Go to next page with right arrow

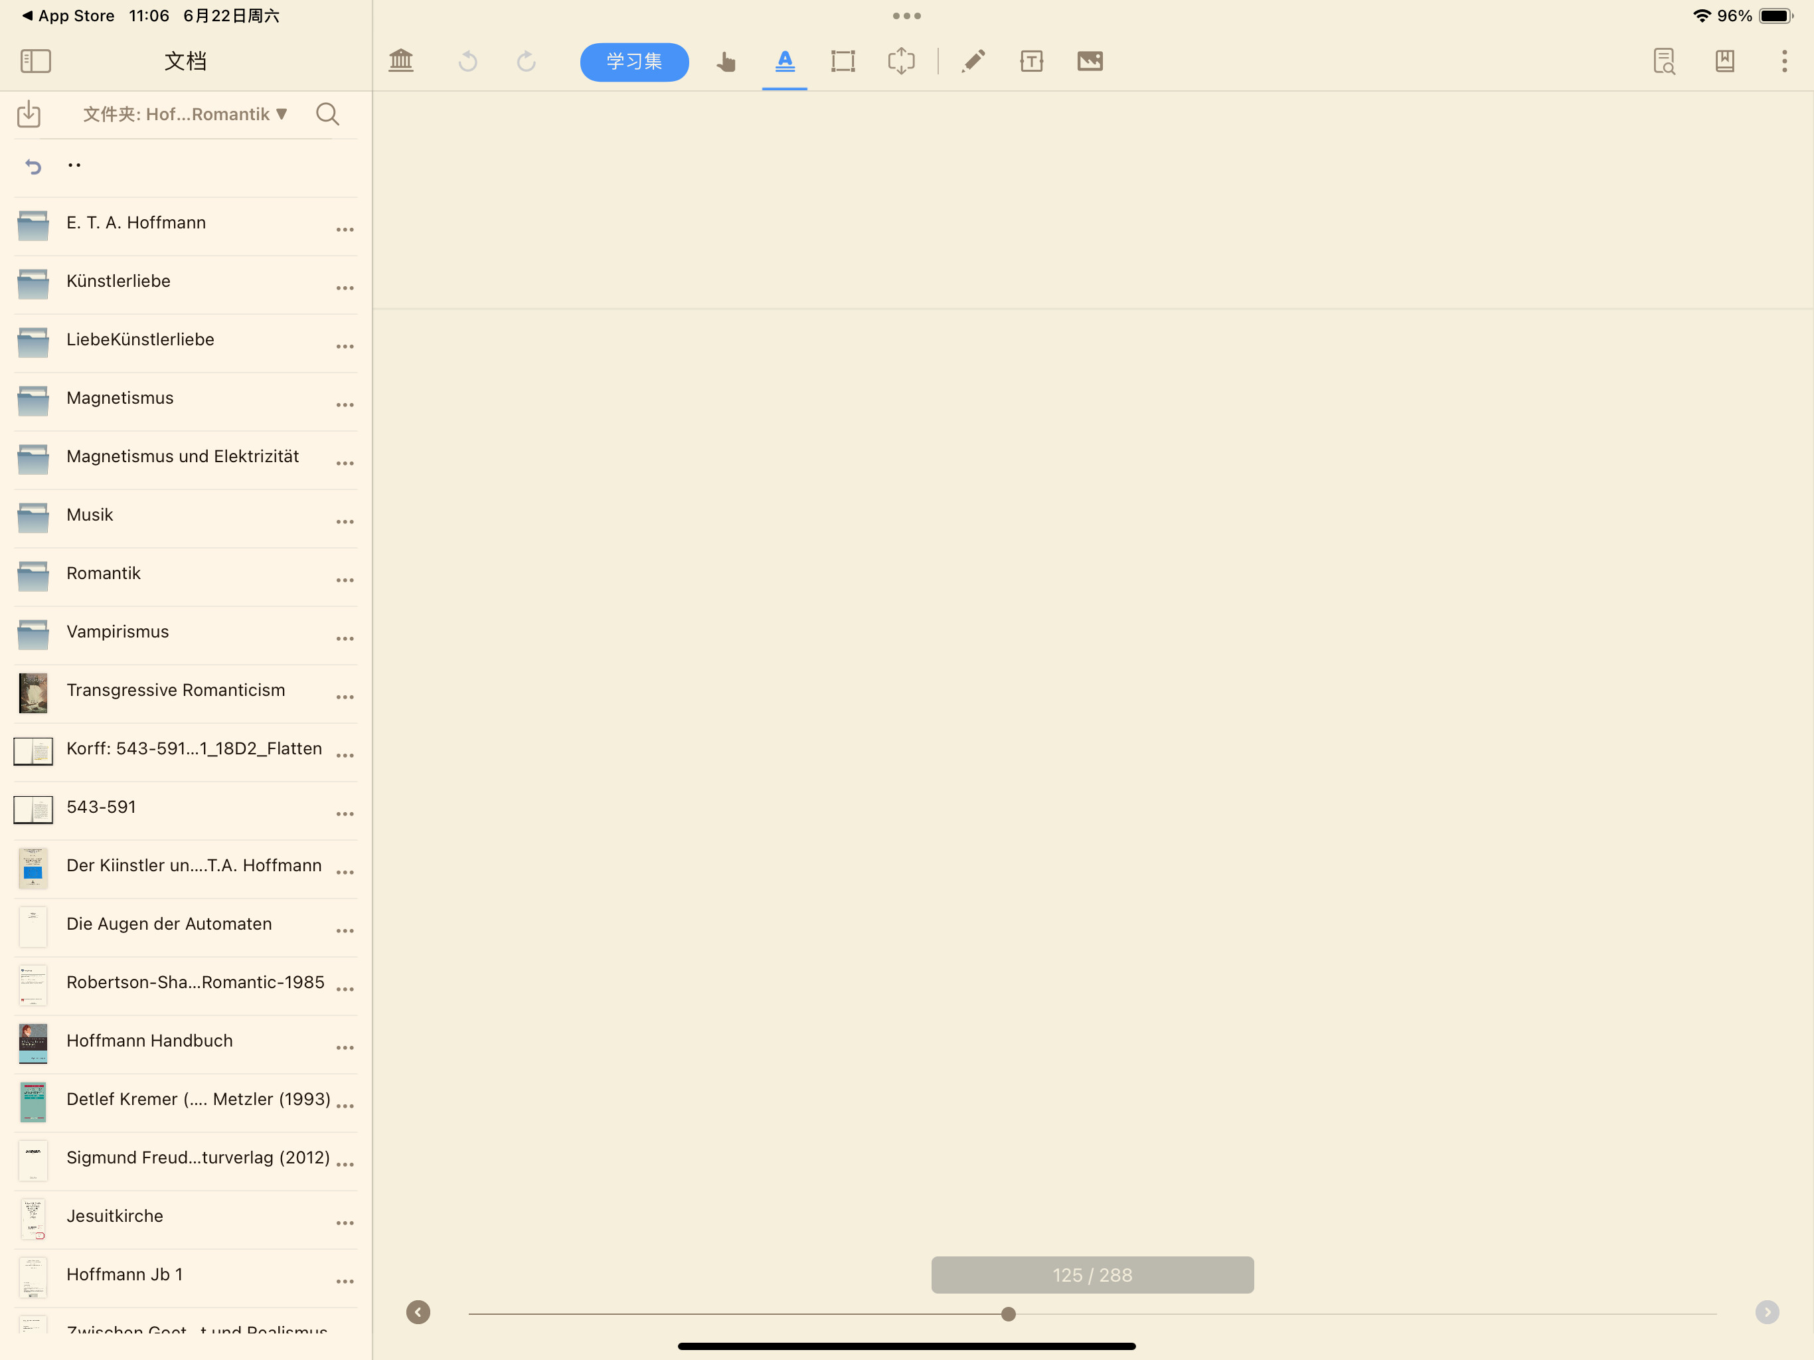pos(1768,1312)
